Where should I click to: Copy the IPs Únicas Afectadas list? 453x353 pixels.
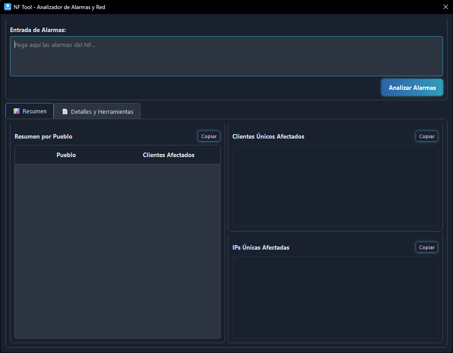[426, 247]
